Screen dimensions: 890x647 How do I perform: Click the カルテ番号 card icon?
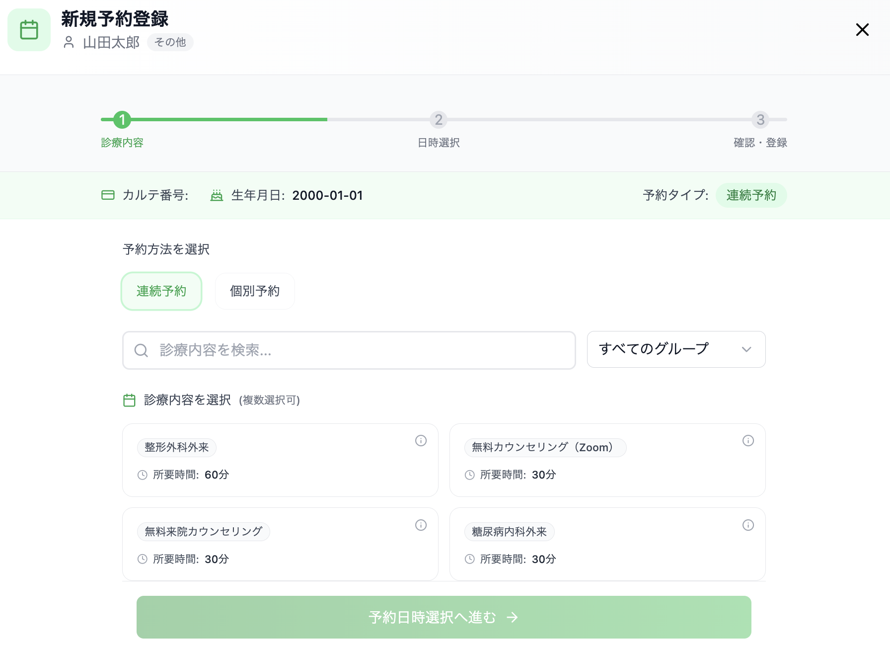click(108, 195)
